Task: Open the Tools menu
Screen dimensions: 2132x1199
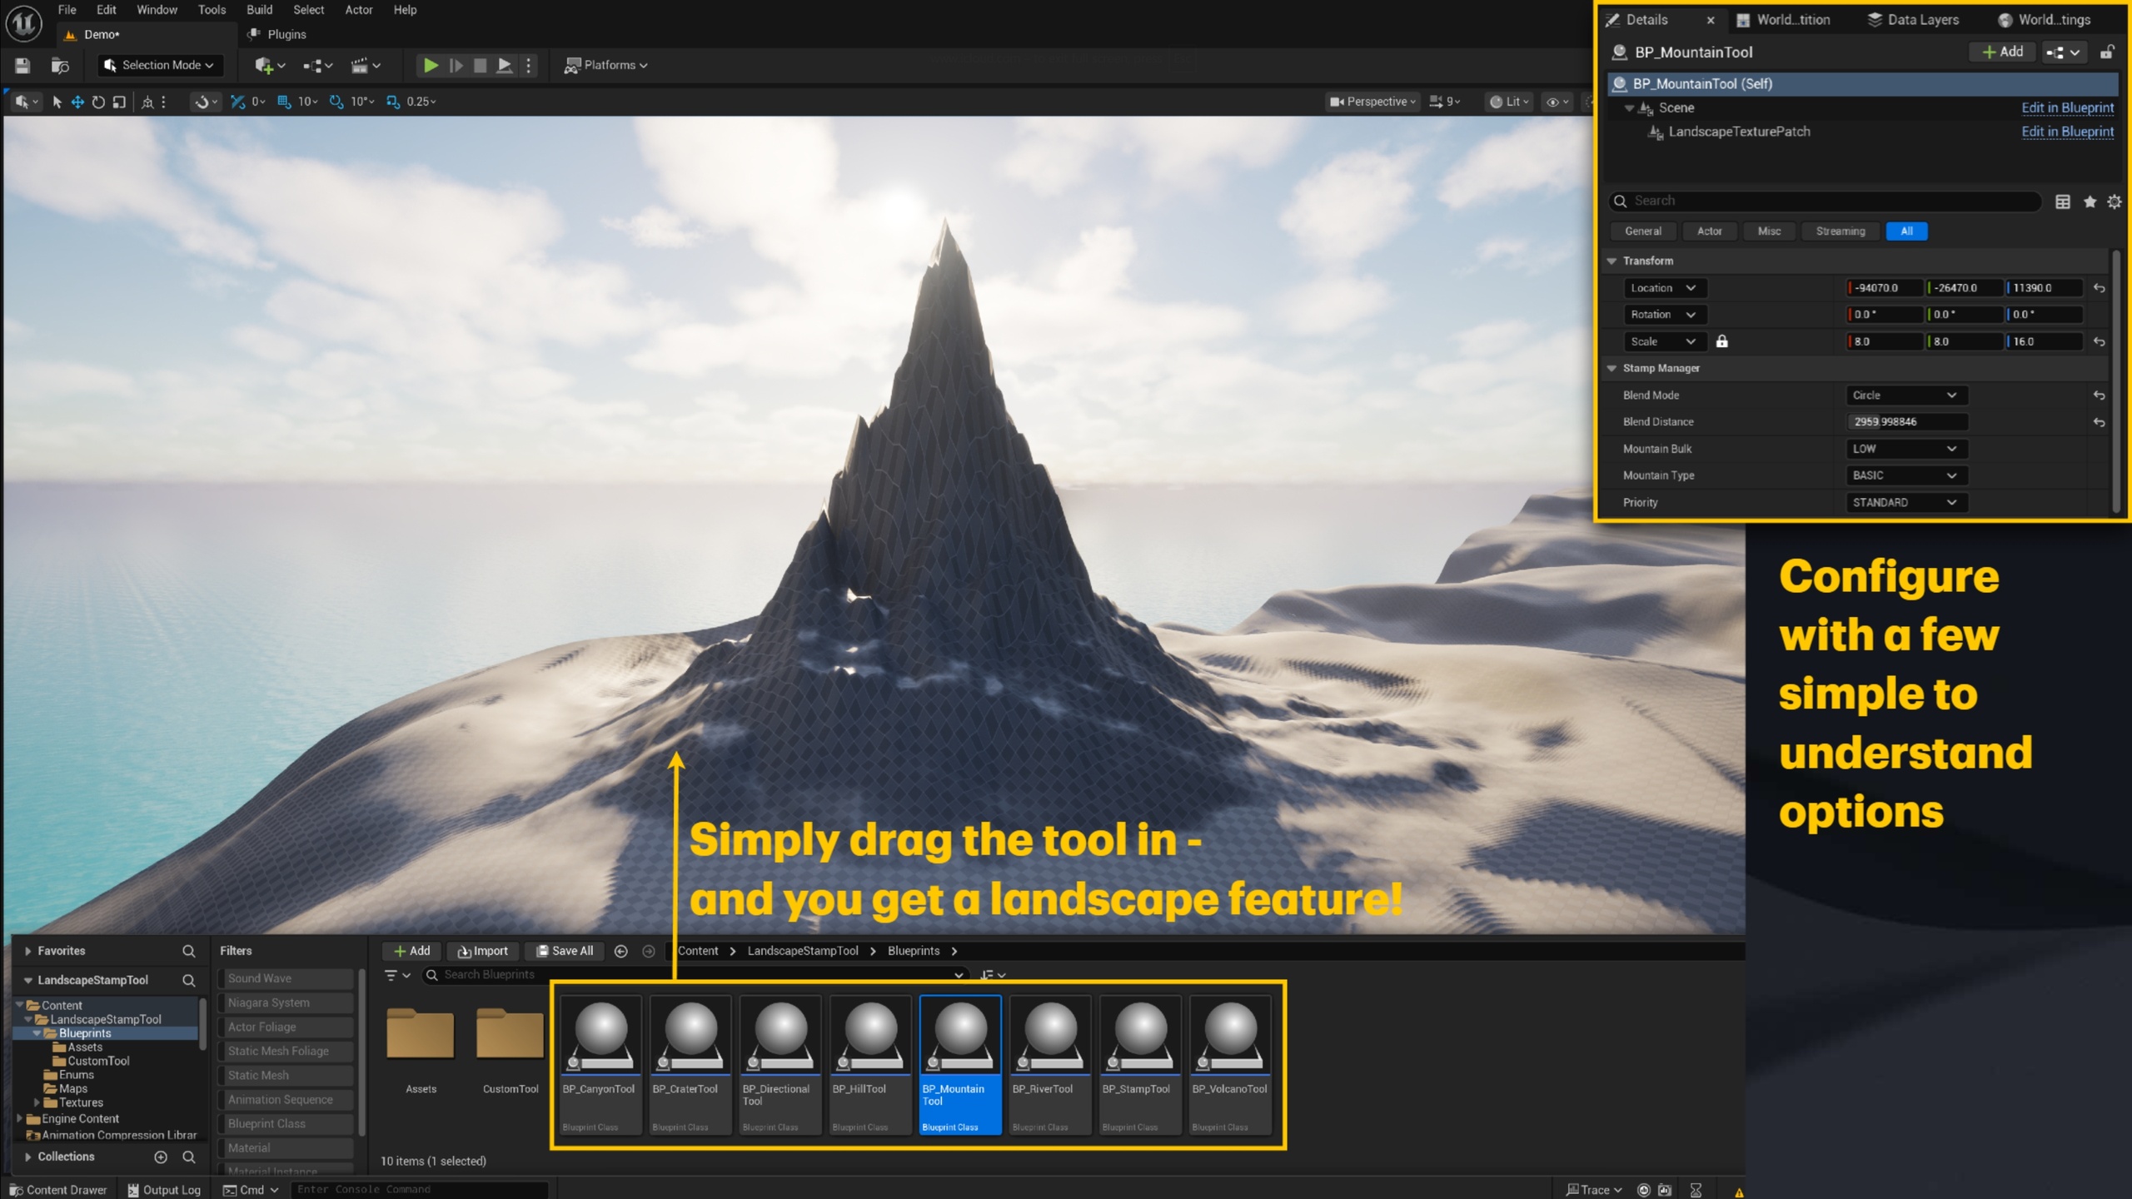Action: 212,10
